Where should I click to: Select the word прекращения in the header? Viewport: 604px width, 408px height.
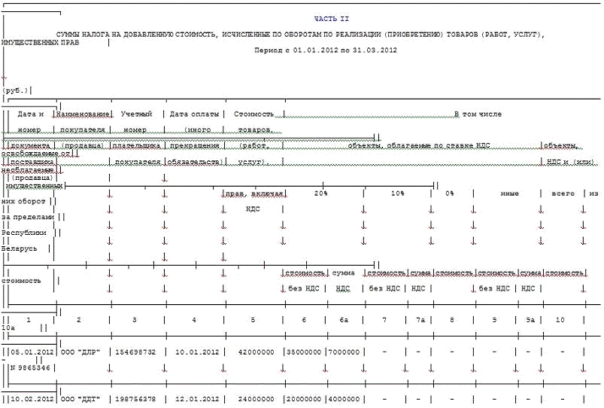(x=195, y=146)
